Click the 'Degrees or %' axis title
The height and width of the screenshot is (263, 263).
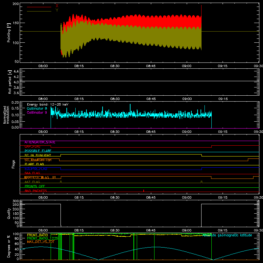pos(9,246)
